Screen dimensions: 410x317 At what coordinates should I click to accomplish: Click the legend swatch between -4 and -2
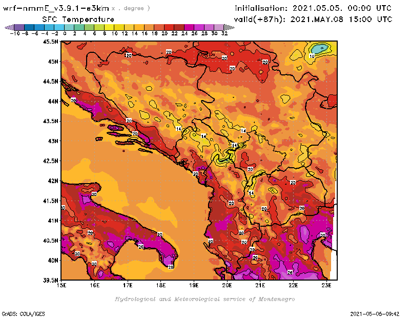pyautogui.click(x=49, y=27)
